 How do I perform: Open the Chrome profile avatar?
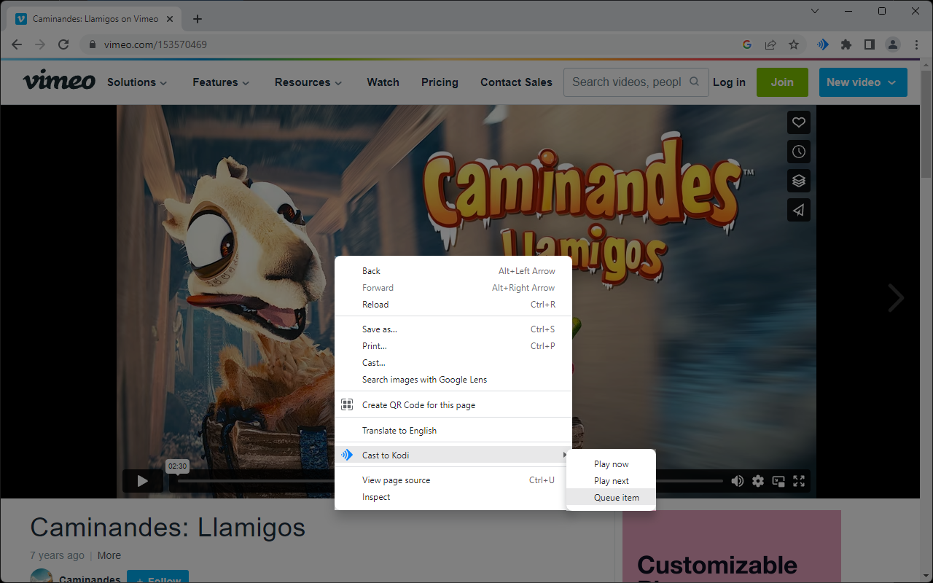893,44
